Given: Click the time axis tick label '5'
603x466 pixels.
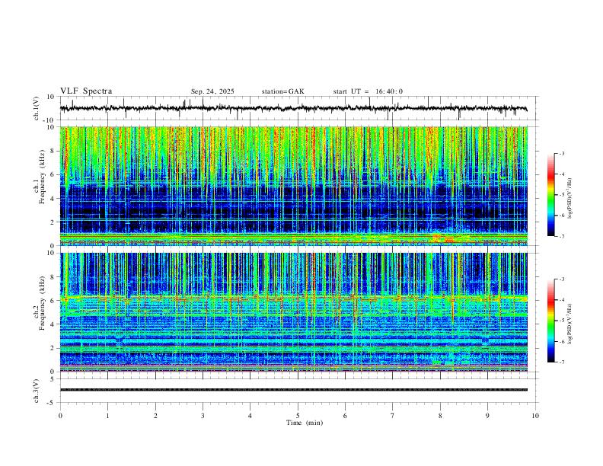Looking at the screenshot, I should 298,416.
